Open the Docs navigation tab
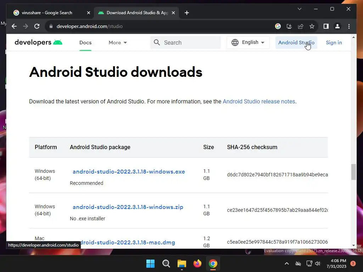The width and height of the screenshot is (363, 272). (85, 42)
